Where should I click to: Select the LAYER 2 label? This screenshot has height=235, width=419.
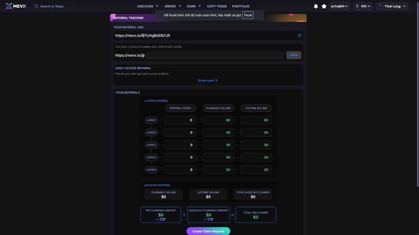(x=151, y=133)
